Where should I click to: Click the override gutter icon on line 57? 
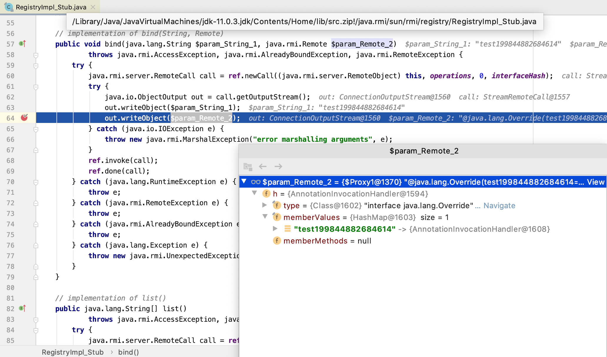[x=22, y=44]
